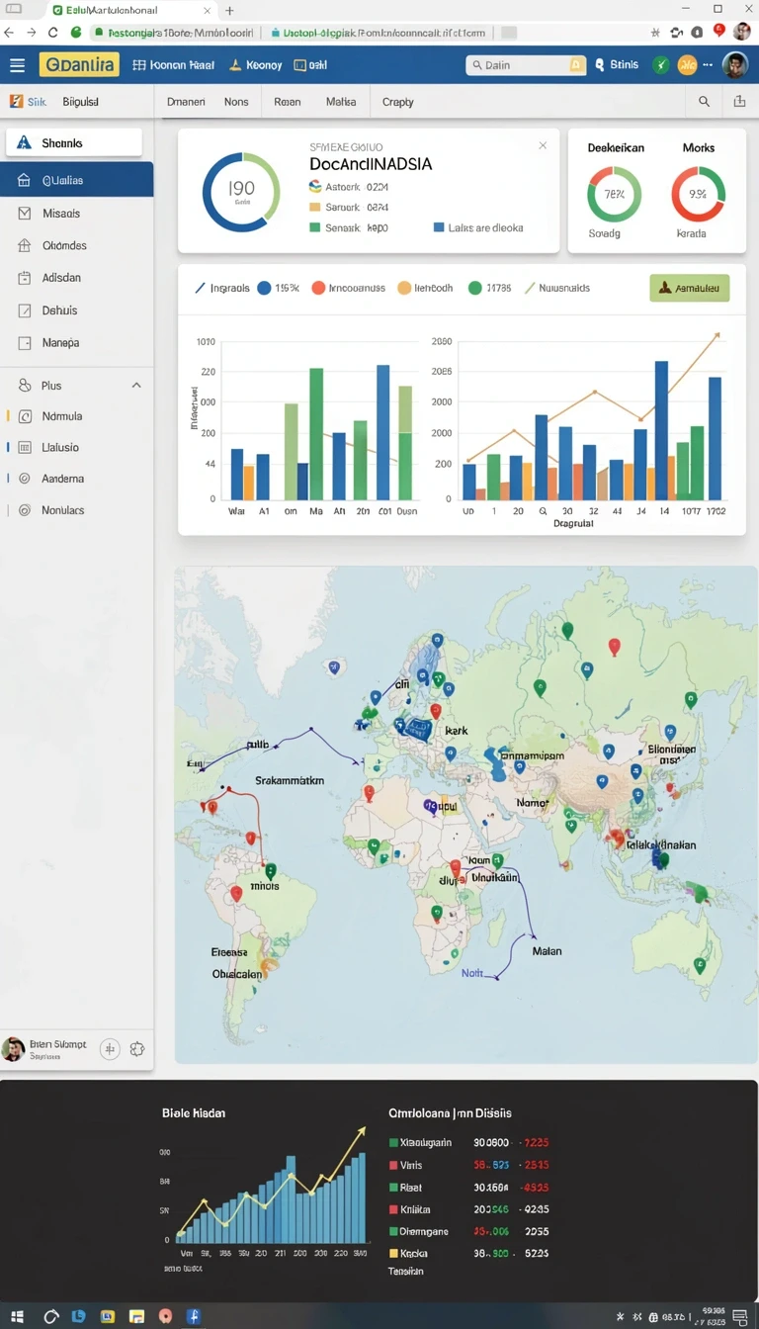The height and width of the screenshot is (1329, 759).
Task: Click the gear icon beside the sidebar profile
Action: pos(137,1049)
